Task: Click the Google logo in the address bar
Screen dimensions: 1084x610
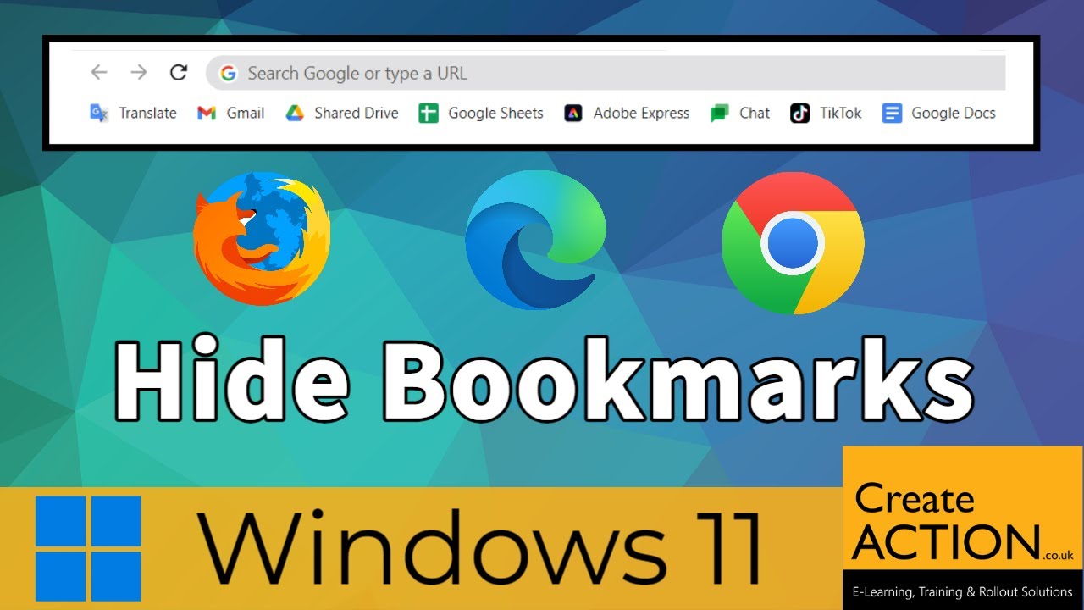Action: [228, 74]
